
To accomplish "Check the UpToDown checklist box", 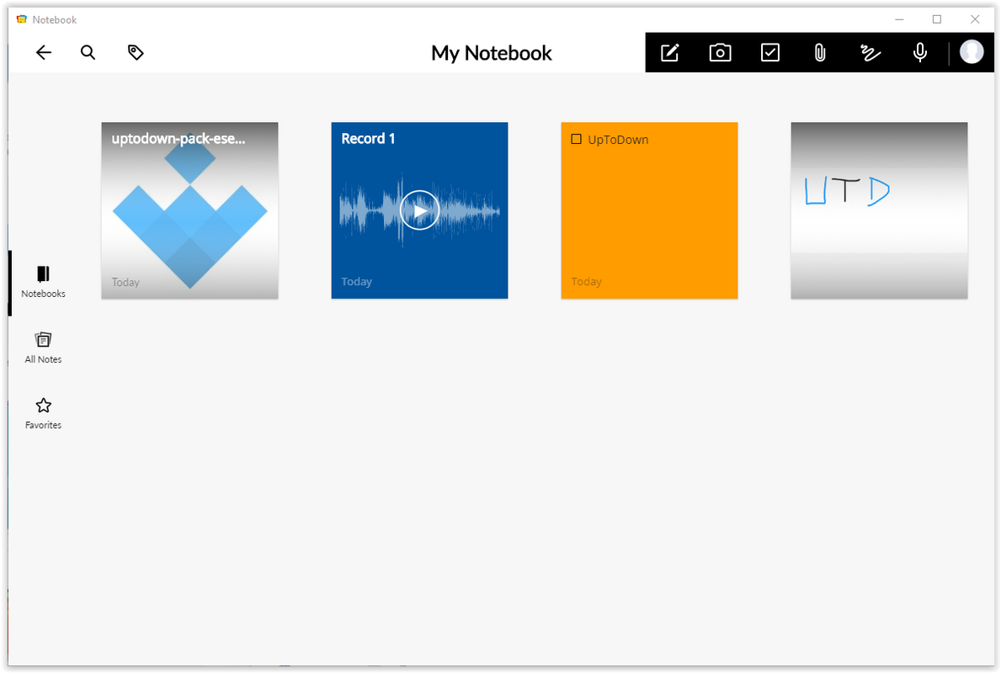I will click(x=576, y=139).
